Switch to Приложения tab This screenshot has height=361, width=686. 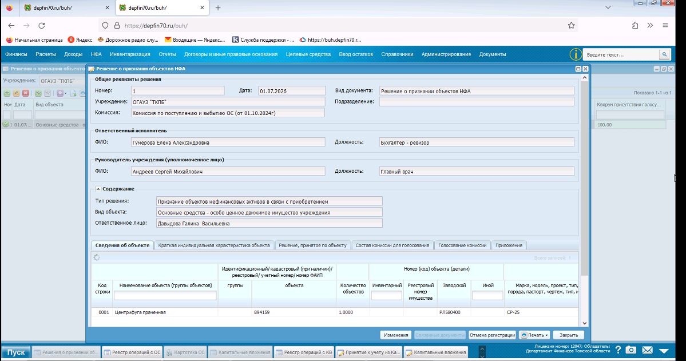coord(509,245)
